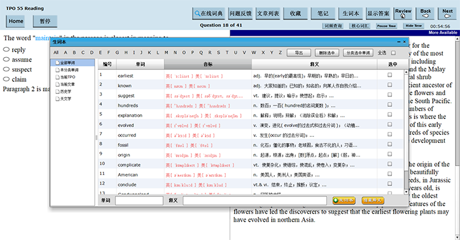This screenshot has height=240, width=460.
Task: Click the green add-word button
Action: tap(344, 200)
